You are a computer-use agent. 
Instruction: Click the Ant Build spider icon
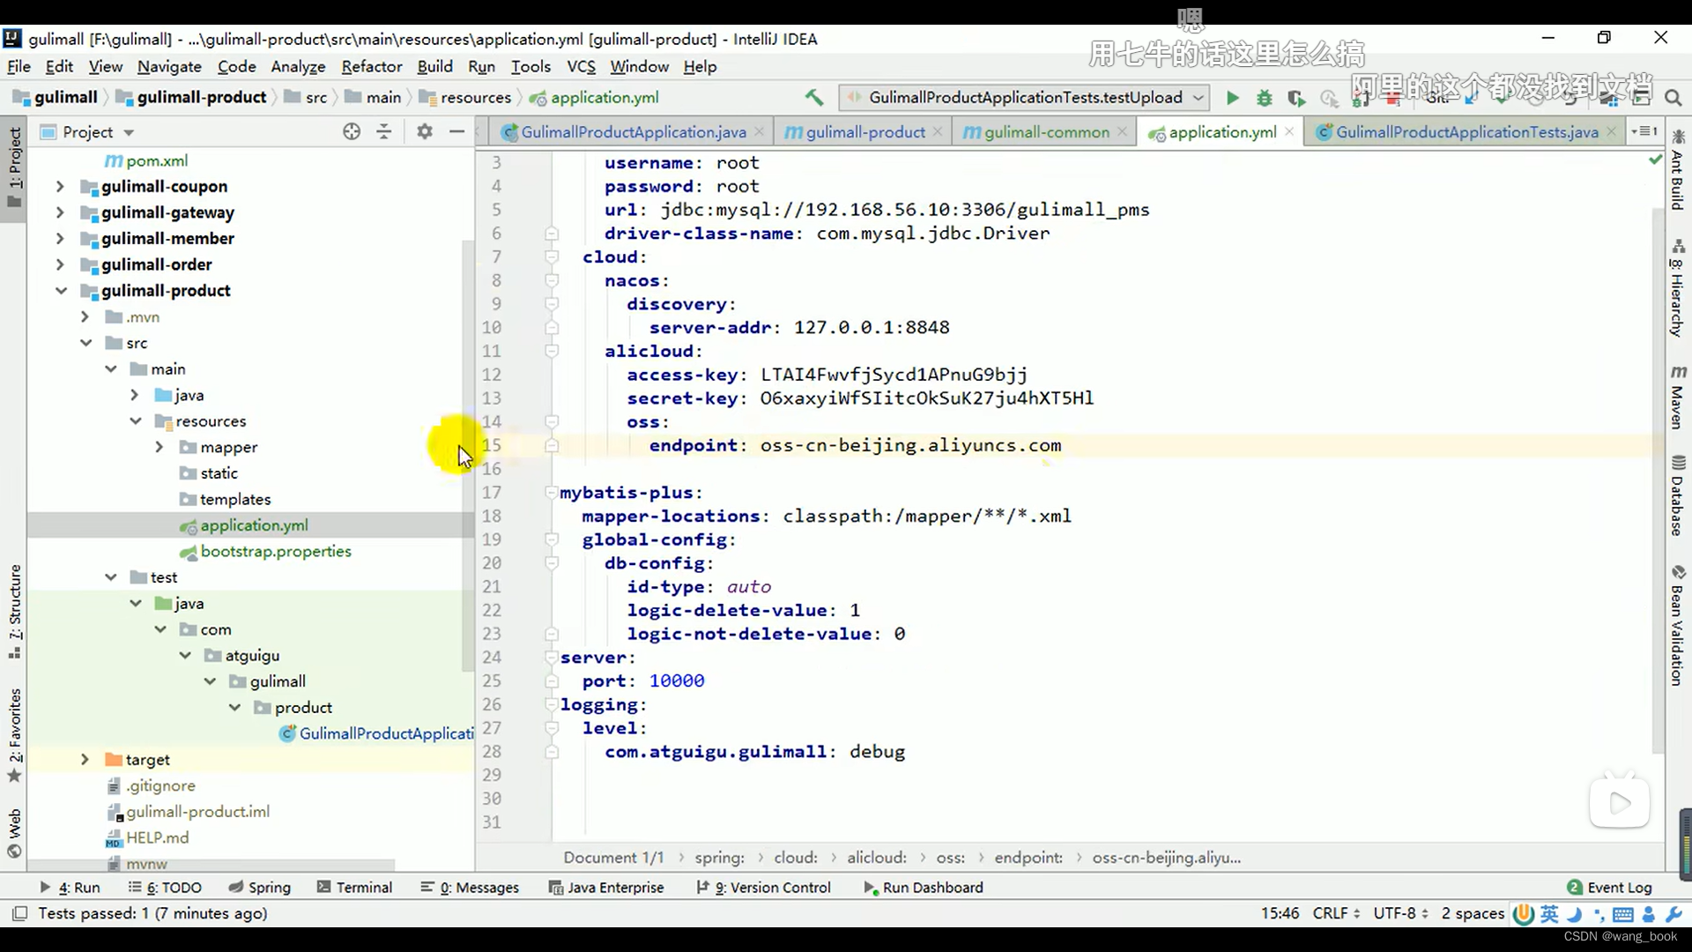(1678, 137)
